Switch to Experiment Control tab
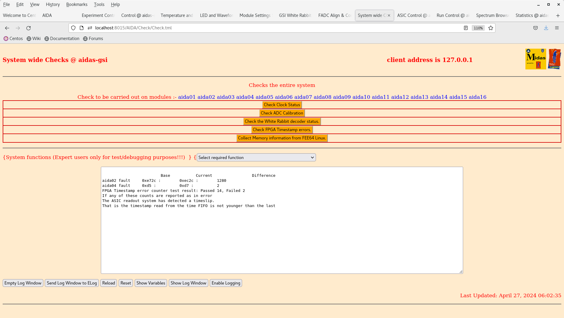Image resolution: width=564 pixels, height=318 pixels. (x=98, y=15)
